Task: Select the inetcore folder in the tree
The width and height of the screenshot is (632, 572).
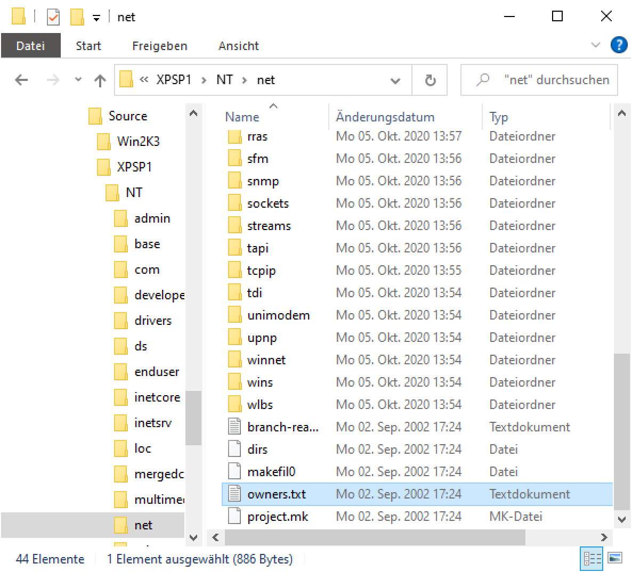Action: [157, 397]
